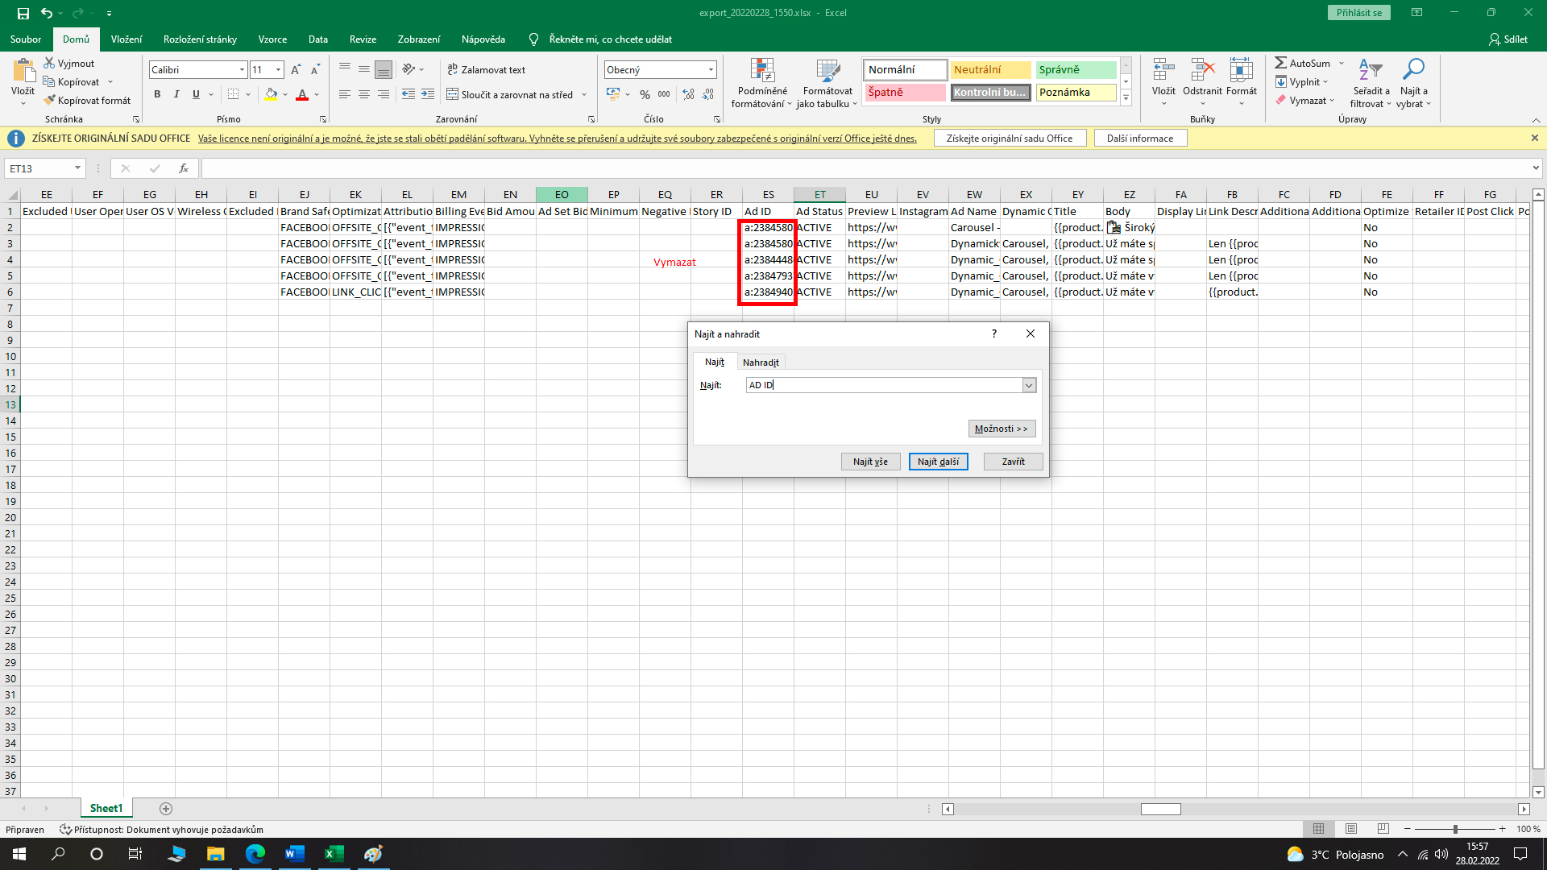Click the Najít další button

pyautogui.click(x=938, y=462)
